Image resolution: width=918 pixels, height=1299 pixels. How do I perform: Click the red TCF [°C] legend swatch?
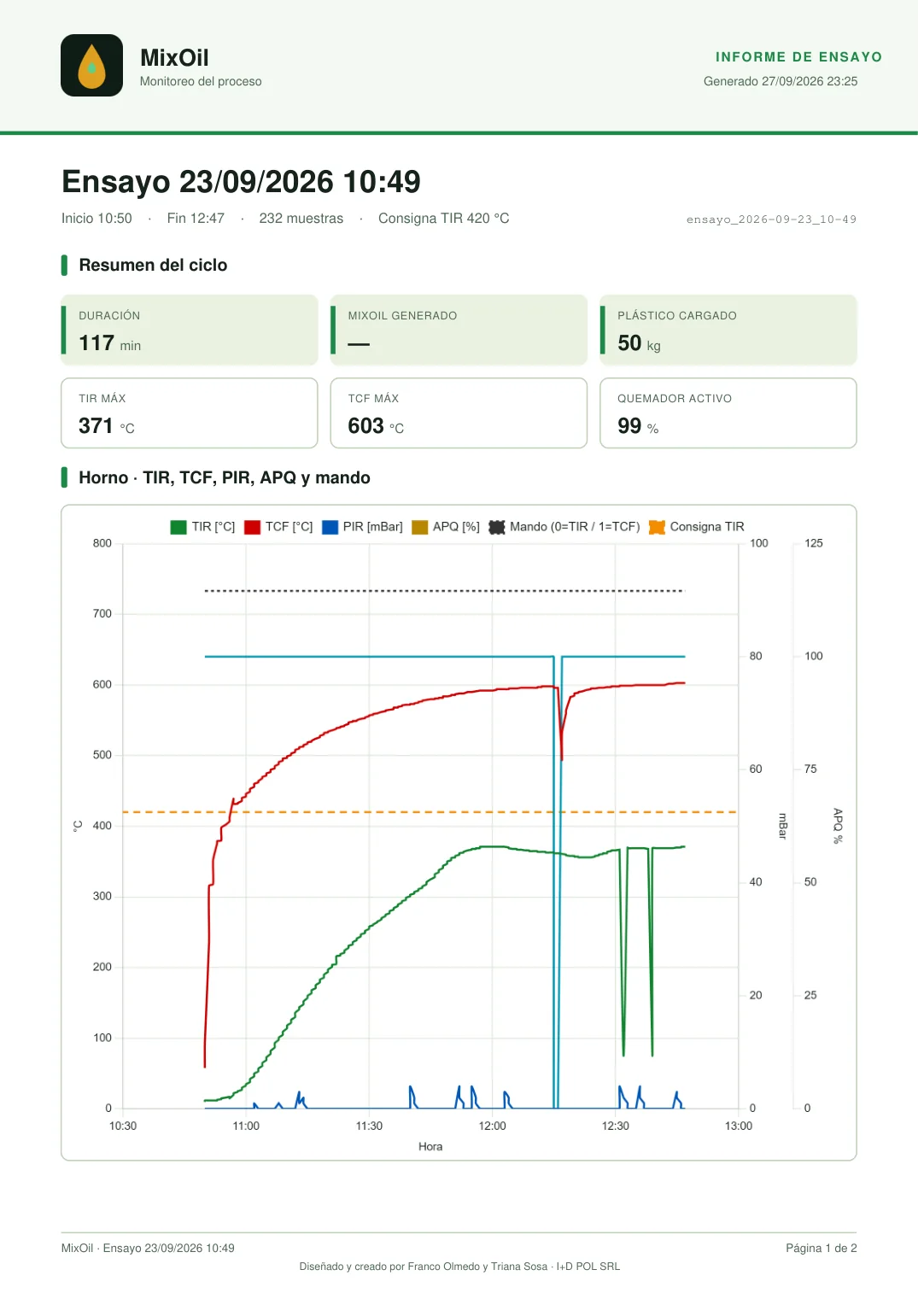pos(252,527)
